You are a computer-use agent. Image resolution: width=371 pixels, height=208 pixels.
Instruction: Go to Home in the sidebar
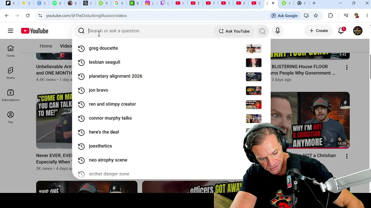click(x=10, y=51)
